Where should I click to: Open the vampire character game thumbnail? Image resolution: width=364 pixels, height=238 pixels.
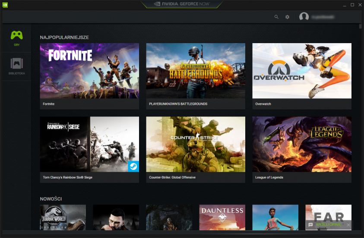click(x=116, y=217)
